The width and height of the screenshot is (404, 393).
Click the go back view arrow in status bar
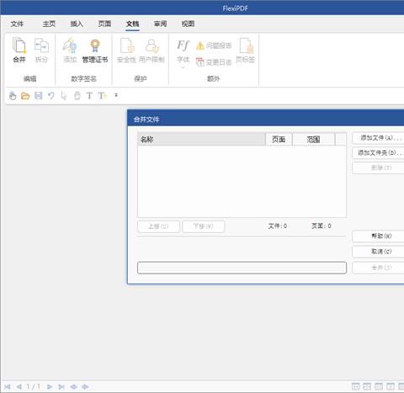point(73,387)
